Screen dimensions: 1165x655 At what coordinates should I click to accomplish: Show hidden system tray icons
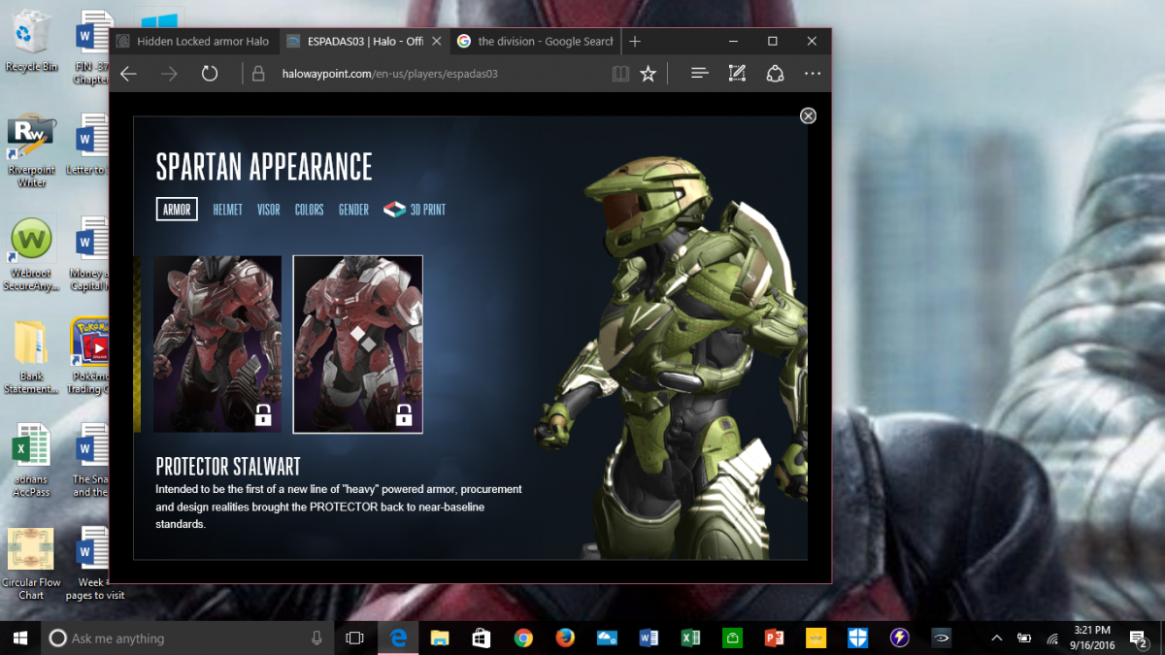996,638
